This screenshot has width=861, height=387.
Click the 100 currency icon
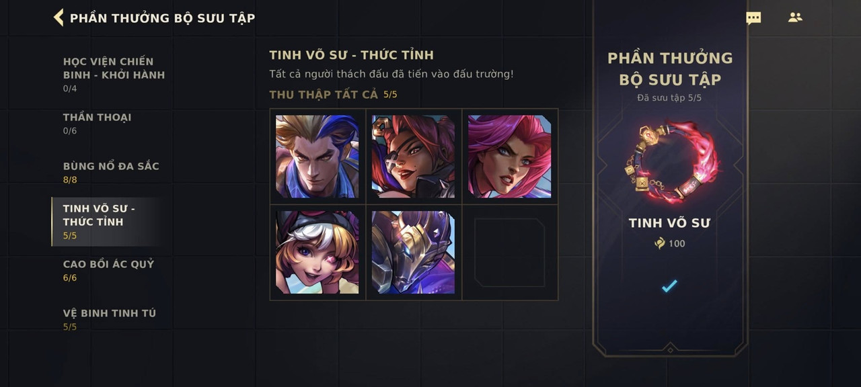click(660, 243)
